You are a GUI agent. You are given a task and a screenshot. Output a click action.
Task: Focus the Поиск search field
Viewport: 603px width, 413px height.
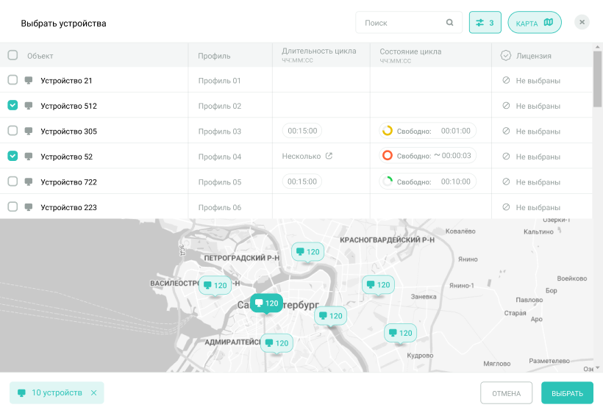pyautogui.click(x=409, y=23)
